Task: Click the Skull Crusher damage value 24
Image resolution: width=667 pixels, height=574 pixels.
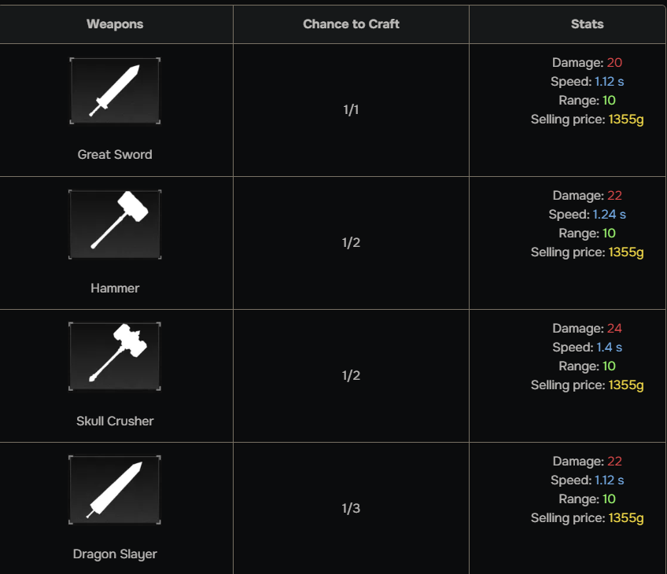Action: point(614,329)
